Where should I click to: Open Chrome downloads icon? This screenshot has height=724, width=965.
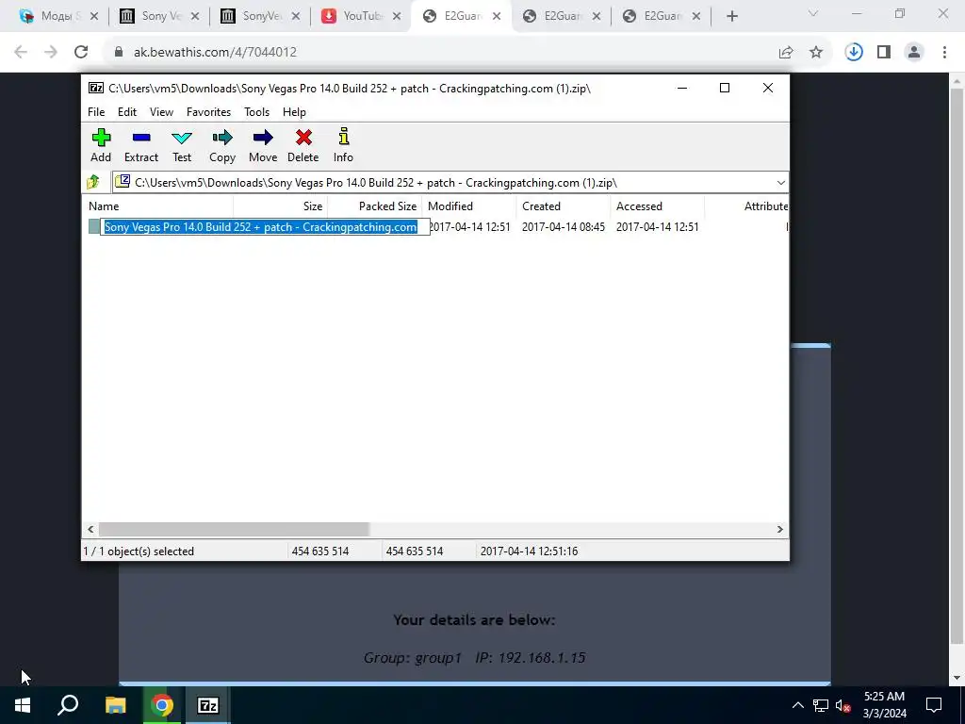coord(854,53)
